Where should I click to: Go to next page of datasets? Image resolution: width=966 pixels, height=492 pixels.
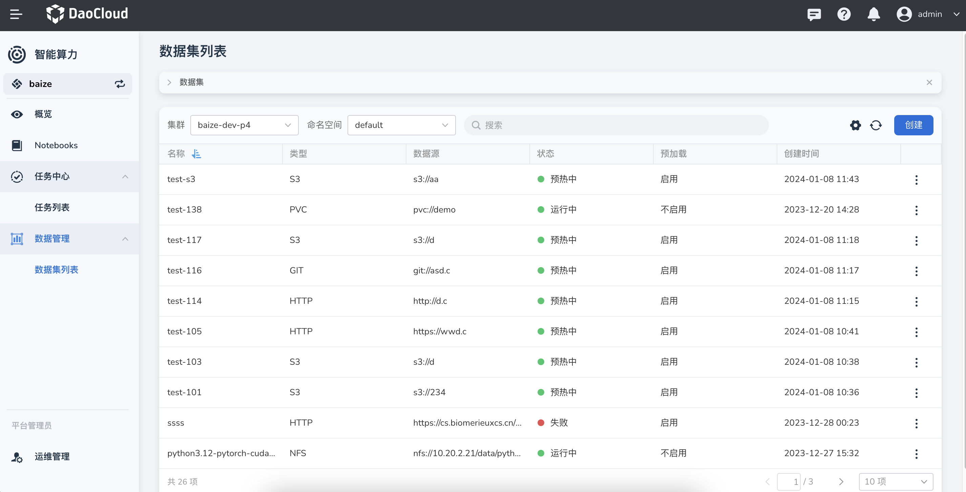click(x=841, y=481)
